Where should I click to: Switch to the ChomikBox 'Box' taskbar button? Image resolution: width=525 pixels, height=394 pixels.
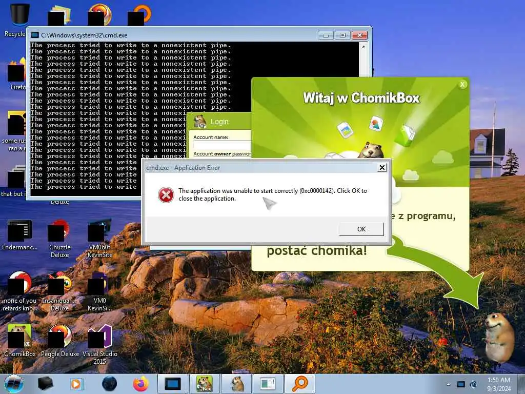coord(205,384)
